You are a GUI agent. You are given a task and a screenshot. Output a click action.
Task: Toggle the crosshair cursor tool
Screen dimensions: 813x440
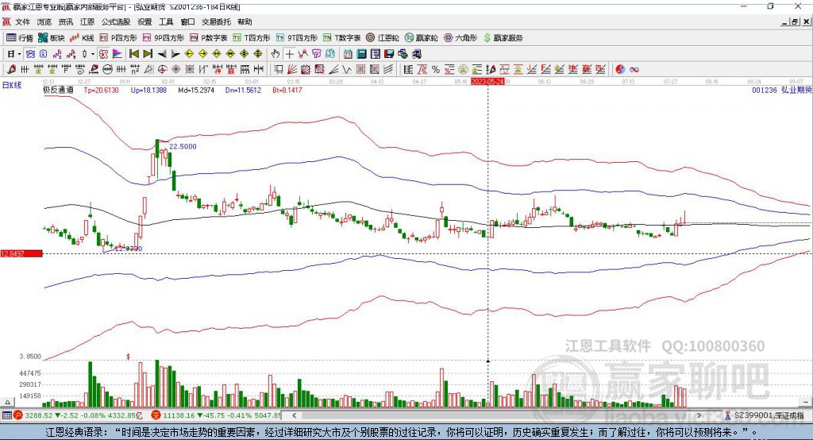pyautogui.click(x=289, y=54)
